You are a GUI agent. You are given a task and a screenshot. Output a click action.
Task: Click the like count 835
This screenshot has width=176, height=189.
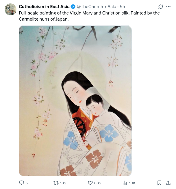pyautogui.click(x=98, y=183)
